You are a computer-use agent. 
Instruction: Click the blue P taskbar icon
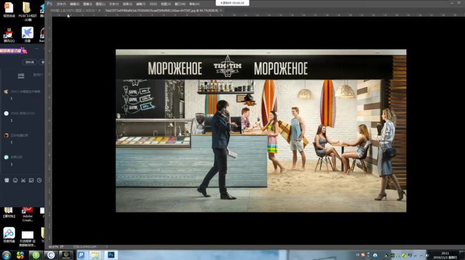pos(81,255)
